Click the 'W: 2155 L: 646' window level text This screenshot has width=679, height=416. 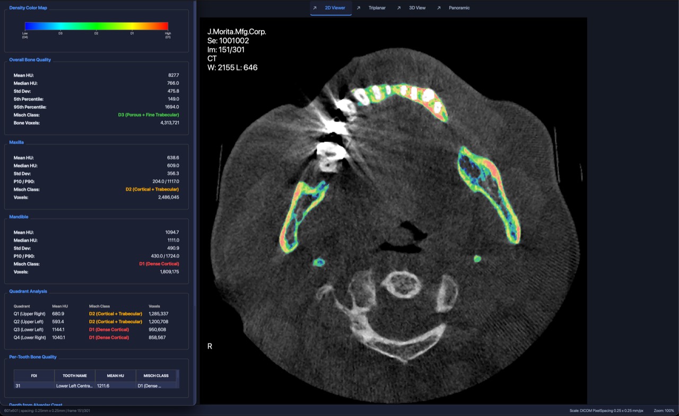tap(232, 68)
